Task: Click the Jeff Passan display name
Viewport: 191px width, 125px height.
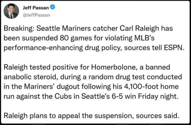Action: [36, 8]
